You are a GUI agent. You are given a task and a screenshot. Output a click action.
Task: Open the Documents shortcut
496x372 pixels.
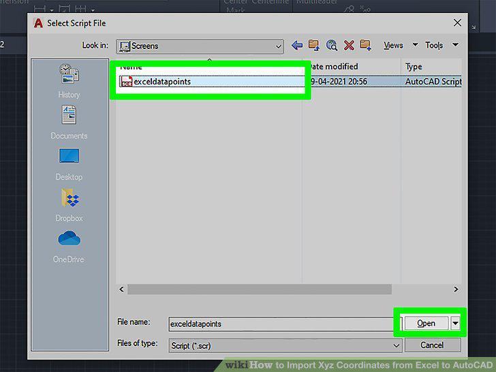coord(69,123)
